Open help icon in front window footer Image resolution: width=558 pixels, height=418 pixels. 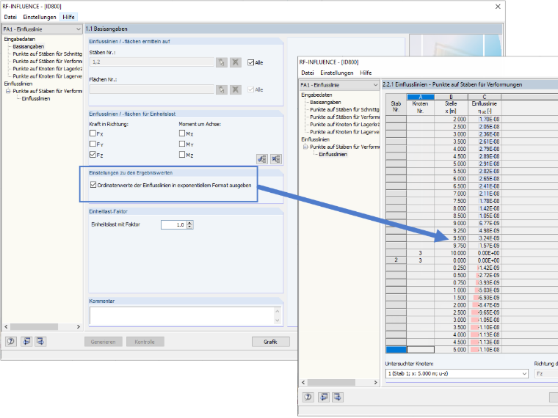pyautogui.click(x=308, y=397)
